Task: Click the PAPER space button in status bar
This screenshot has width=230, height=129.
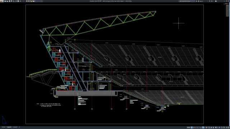Action: tap(189, 128)
